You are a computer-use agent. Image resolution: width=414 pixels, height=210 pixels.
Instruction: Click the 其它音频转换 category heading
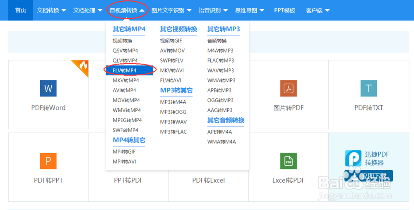226,120
